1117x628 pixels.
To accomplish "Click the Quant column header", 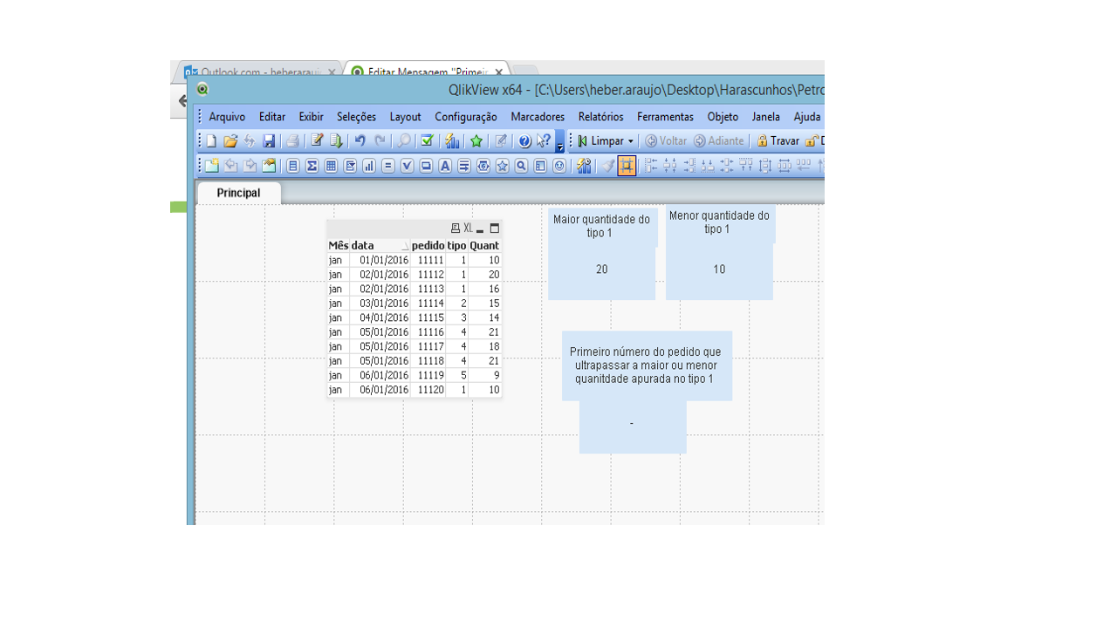I will click(484, 246).
